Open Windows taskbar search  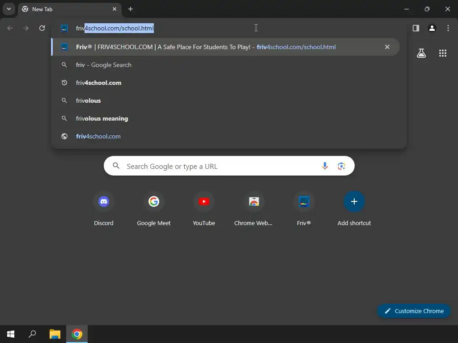point(32,334)
